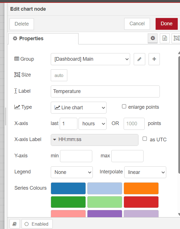Viewport: 180px width, 229px height.
Task: Open the node appearance icon tab
Action: coord(176,38)
